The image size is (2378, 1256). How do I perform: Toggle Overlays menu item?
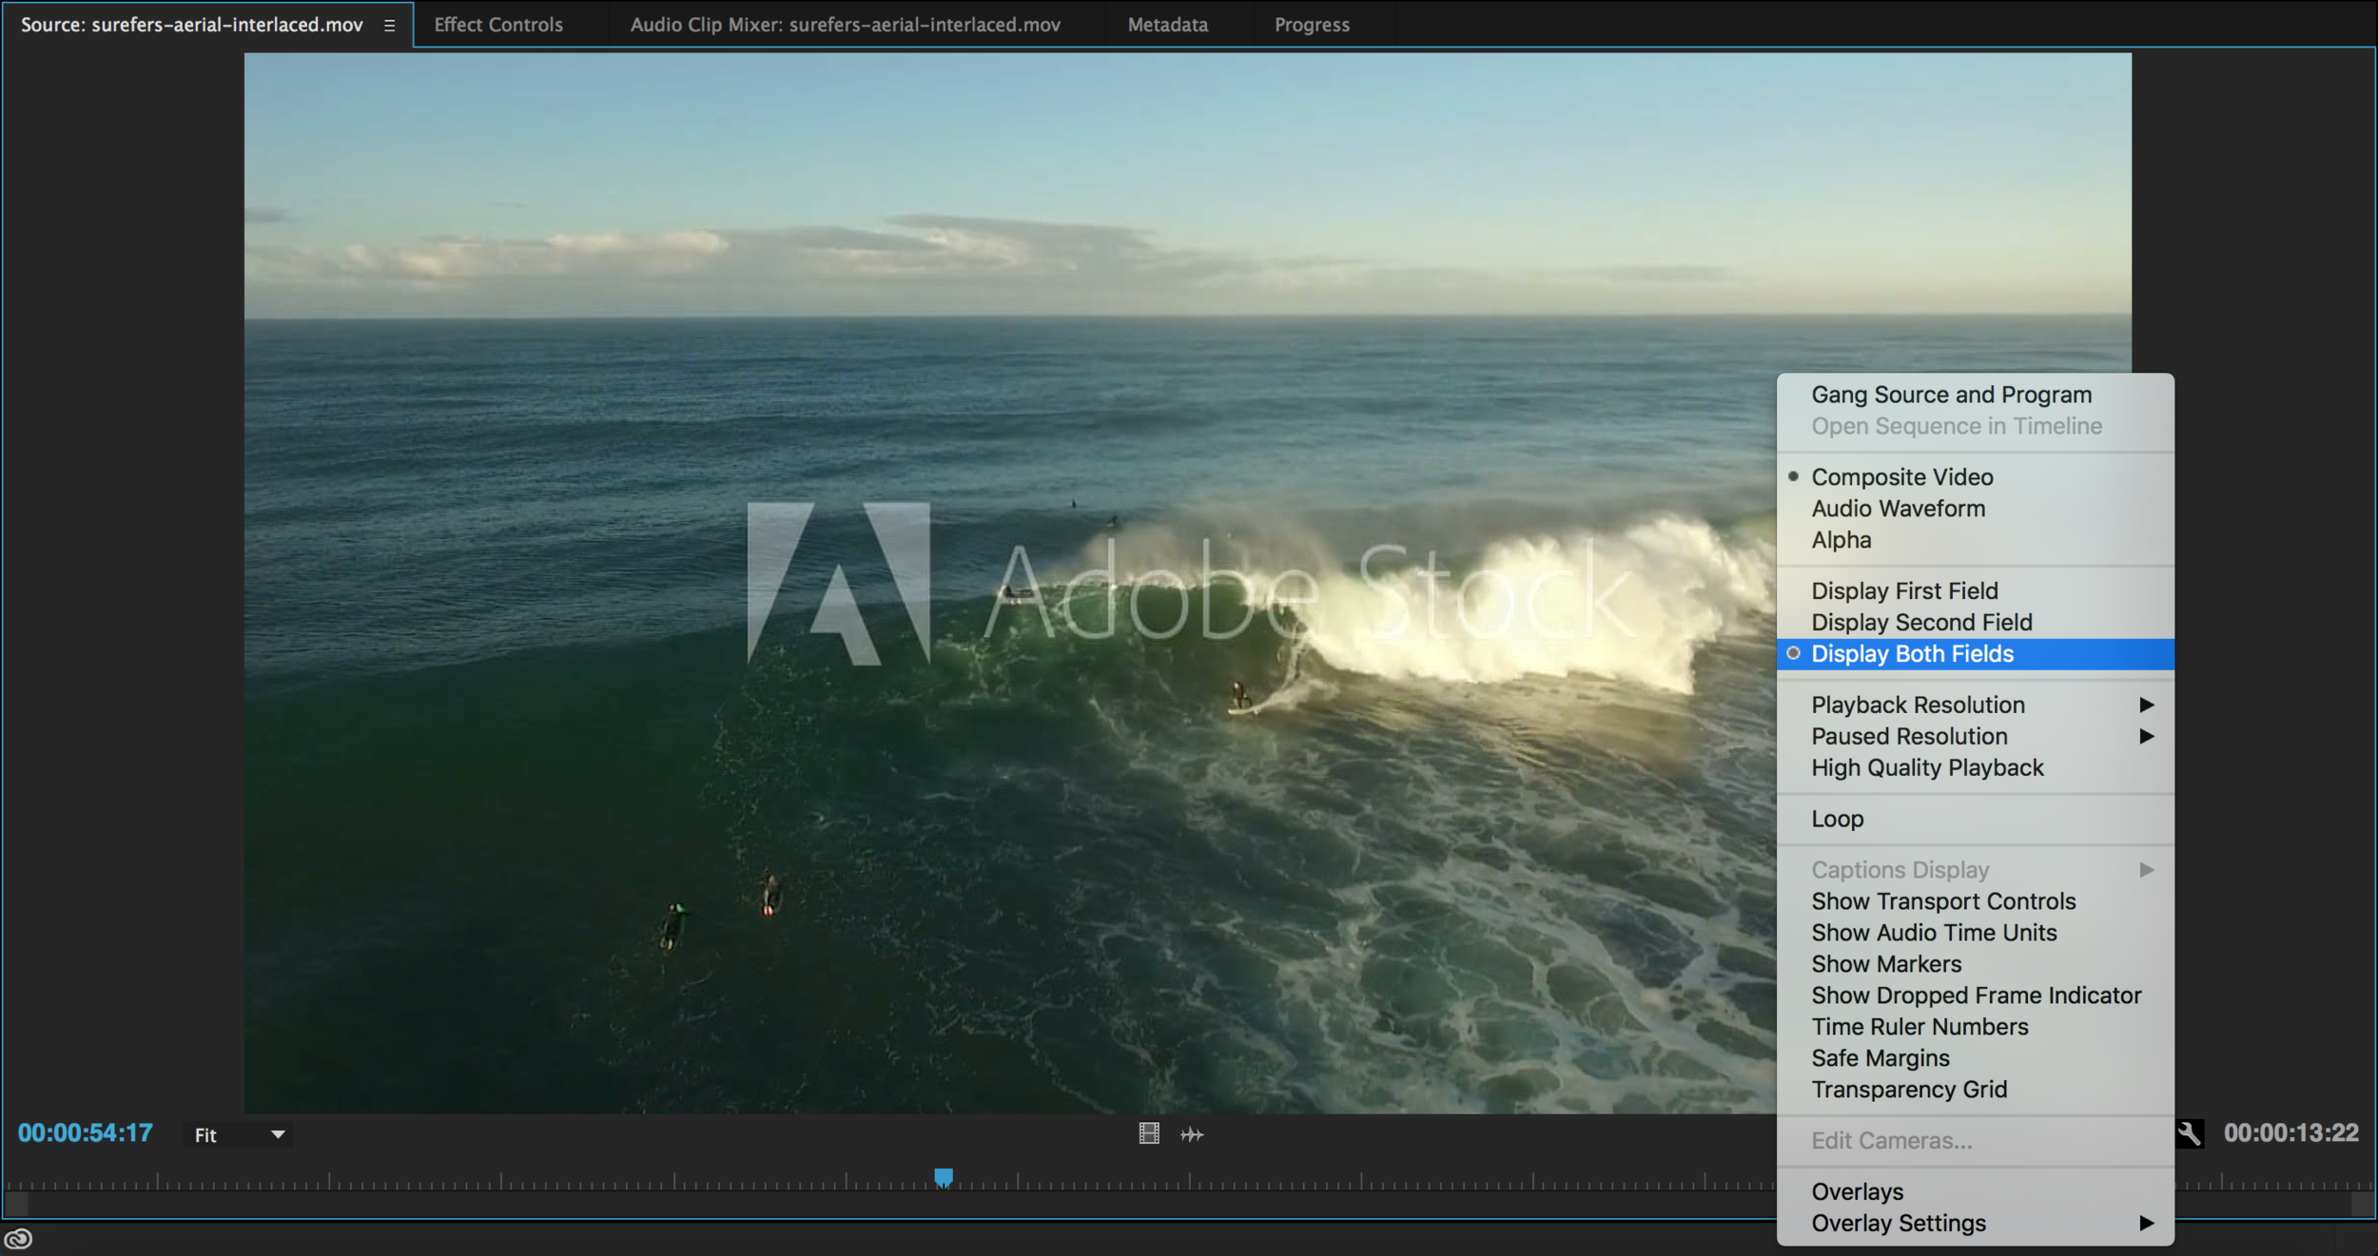[x=1976, y=1191]
